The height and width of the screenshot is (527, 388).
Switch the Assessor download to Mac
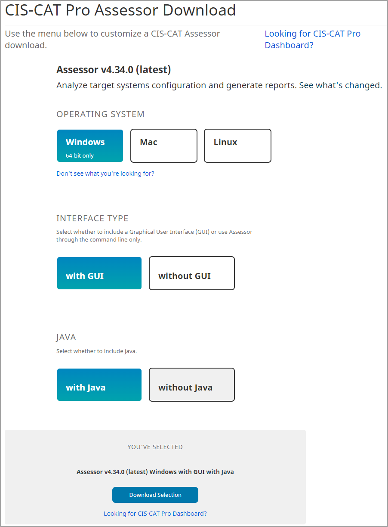click(163, 146)
